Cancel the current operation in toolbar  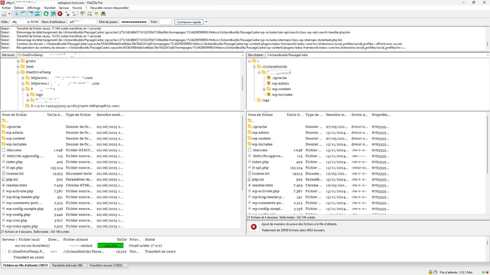[59, 14]
